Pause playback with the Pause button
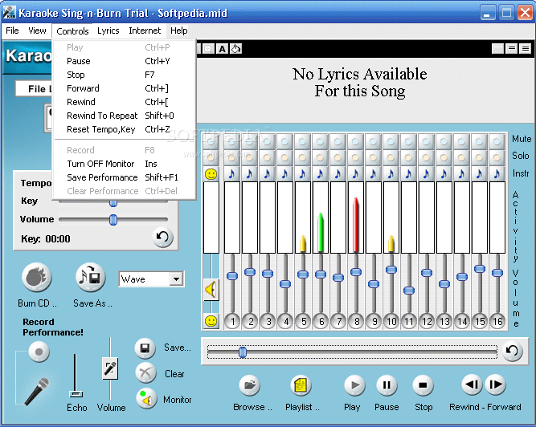The image size is (536, 427). (387, 385)
